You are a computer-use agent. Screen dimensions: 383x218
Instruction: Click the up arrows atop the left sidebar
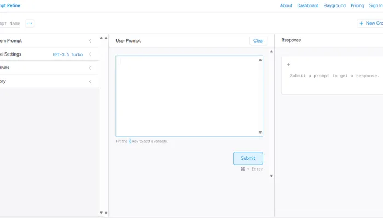point(103,38)
